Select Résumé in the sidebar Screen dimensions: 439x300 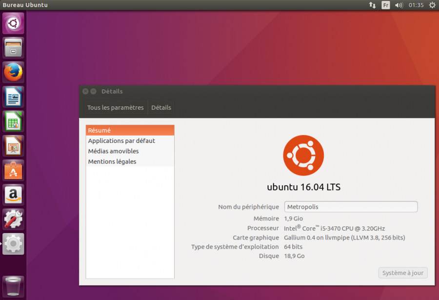point(130,130)
